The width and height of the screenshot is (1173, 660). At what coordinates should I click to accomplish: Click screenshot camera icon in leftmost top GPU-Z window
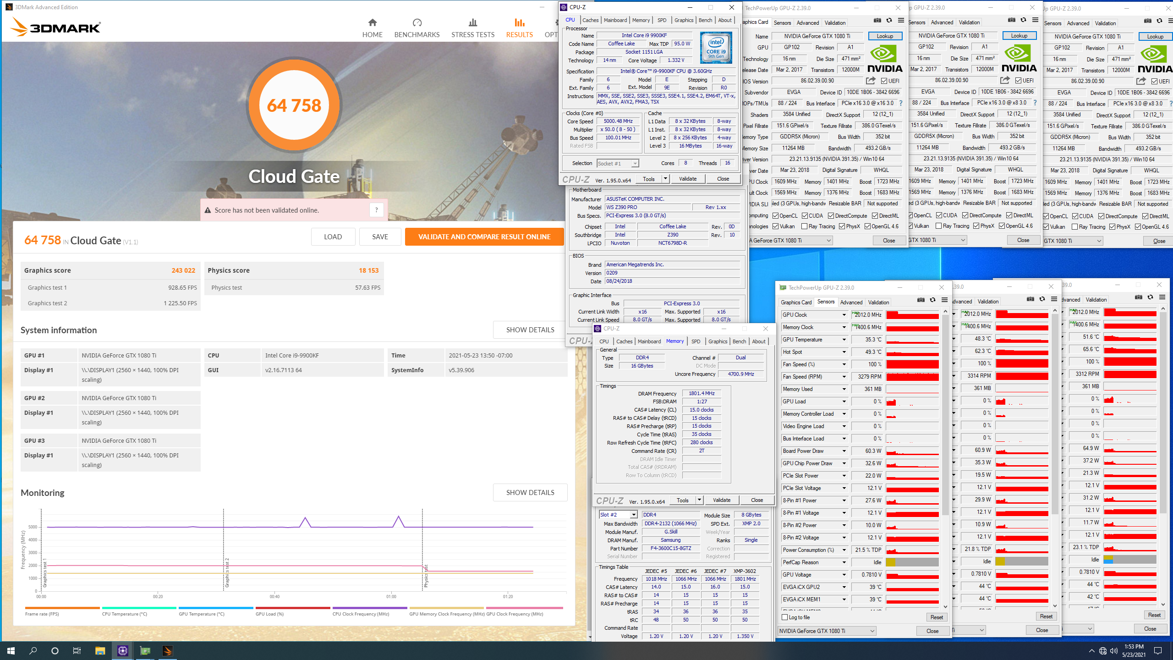pos(877,20)
